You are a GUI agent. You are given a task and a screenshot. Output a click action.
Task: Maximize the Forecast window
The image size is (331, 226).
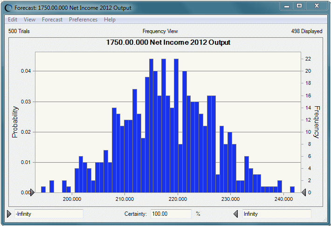(299, 6)
